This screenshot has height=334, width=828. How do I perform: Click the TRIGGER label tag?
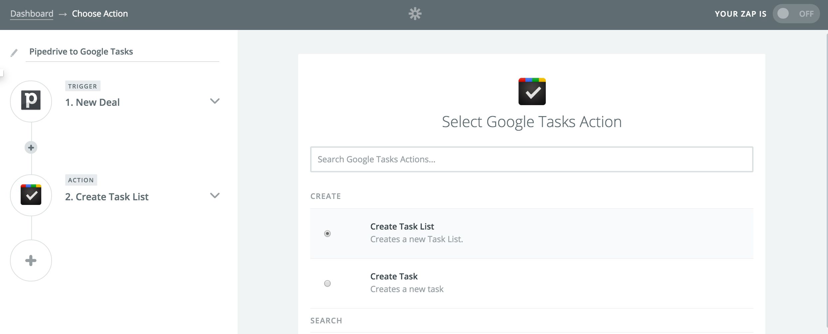coord(83,86)
